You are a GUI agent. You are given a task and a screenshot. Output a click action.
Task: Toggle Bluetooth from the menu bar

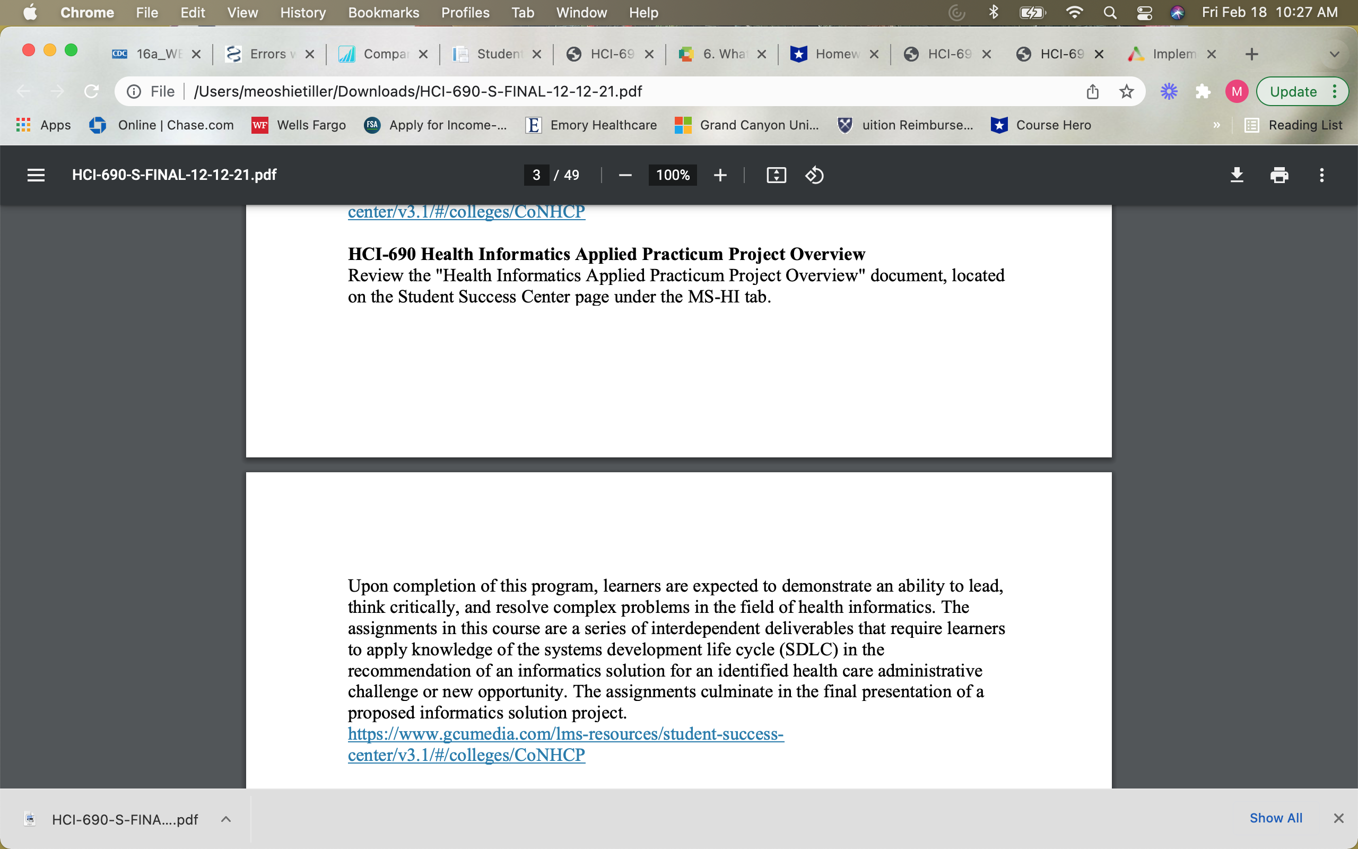coord(994,12)
